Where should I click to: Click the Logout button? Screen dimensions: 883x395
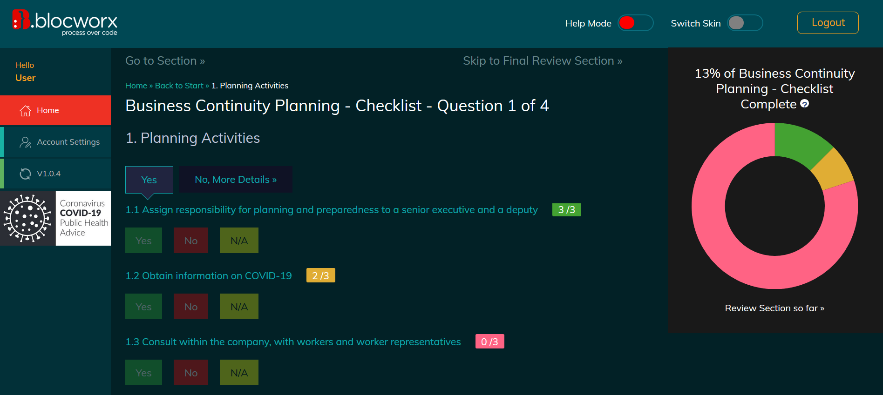pyautogui.click(x=828, y=23)
